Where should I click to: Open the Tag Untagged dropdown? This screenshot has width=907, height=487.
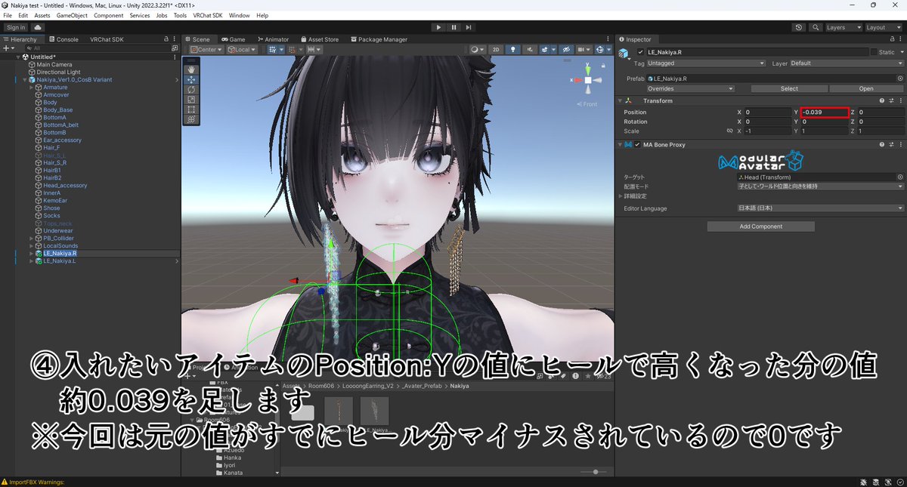click(707, 63)
